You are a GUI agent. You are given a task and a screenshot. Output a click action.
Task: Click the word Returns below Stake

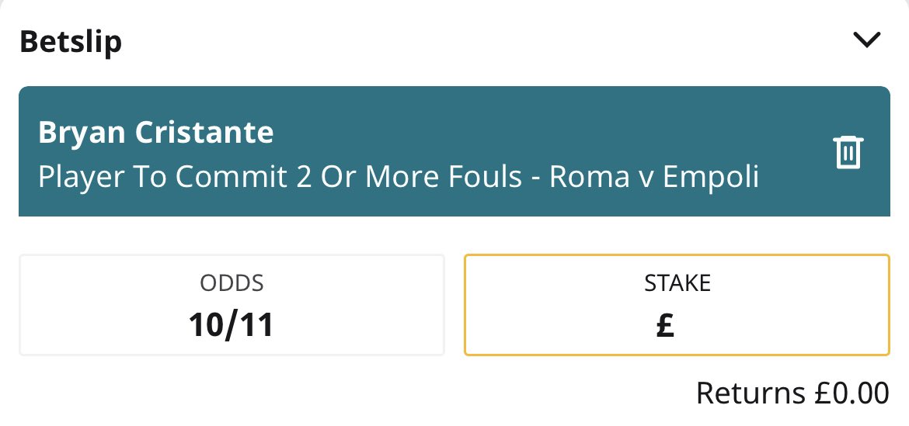[750, 393]
